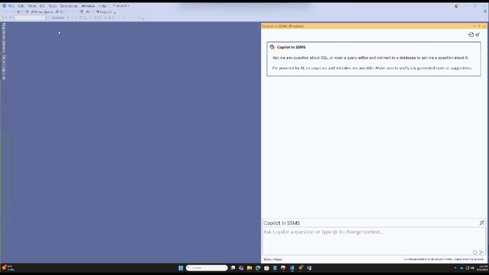Expand toolbar overflow options next to Copilot
Image resolution: width=489 pixels, height=275 pixels.
pyautogui.click(x=115, y=12)
